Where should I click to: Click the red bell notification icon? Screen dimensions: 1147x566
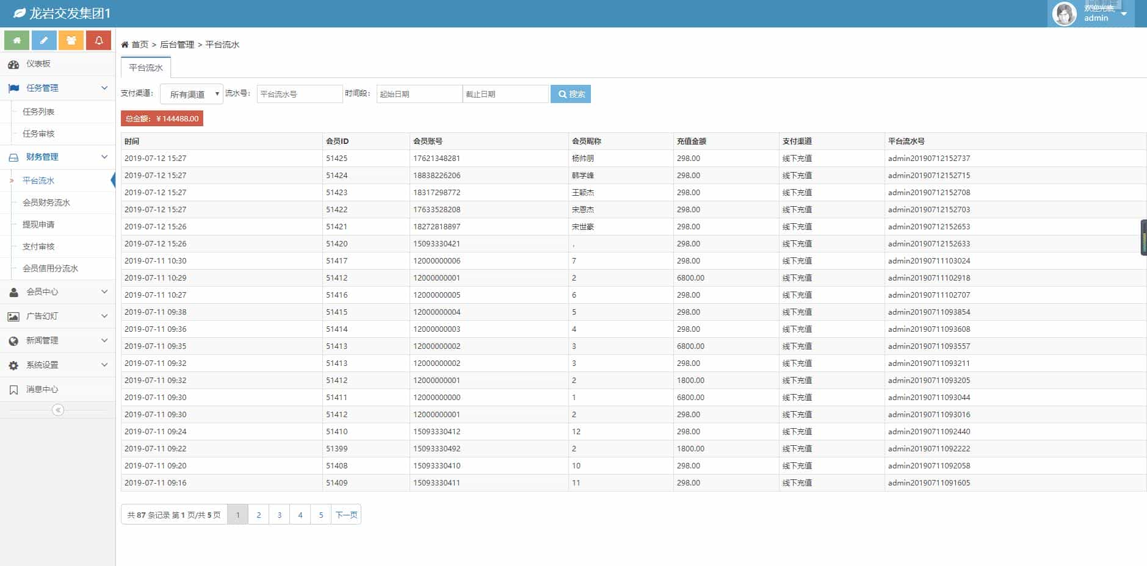[x=98, y=40]
